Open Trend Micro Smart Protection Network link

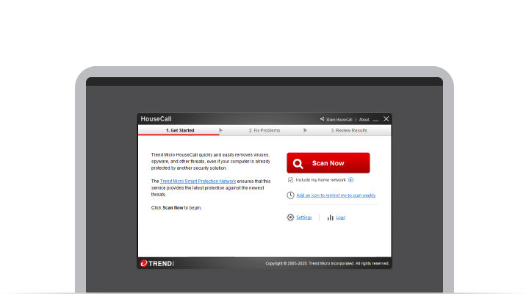coord(198,182)
